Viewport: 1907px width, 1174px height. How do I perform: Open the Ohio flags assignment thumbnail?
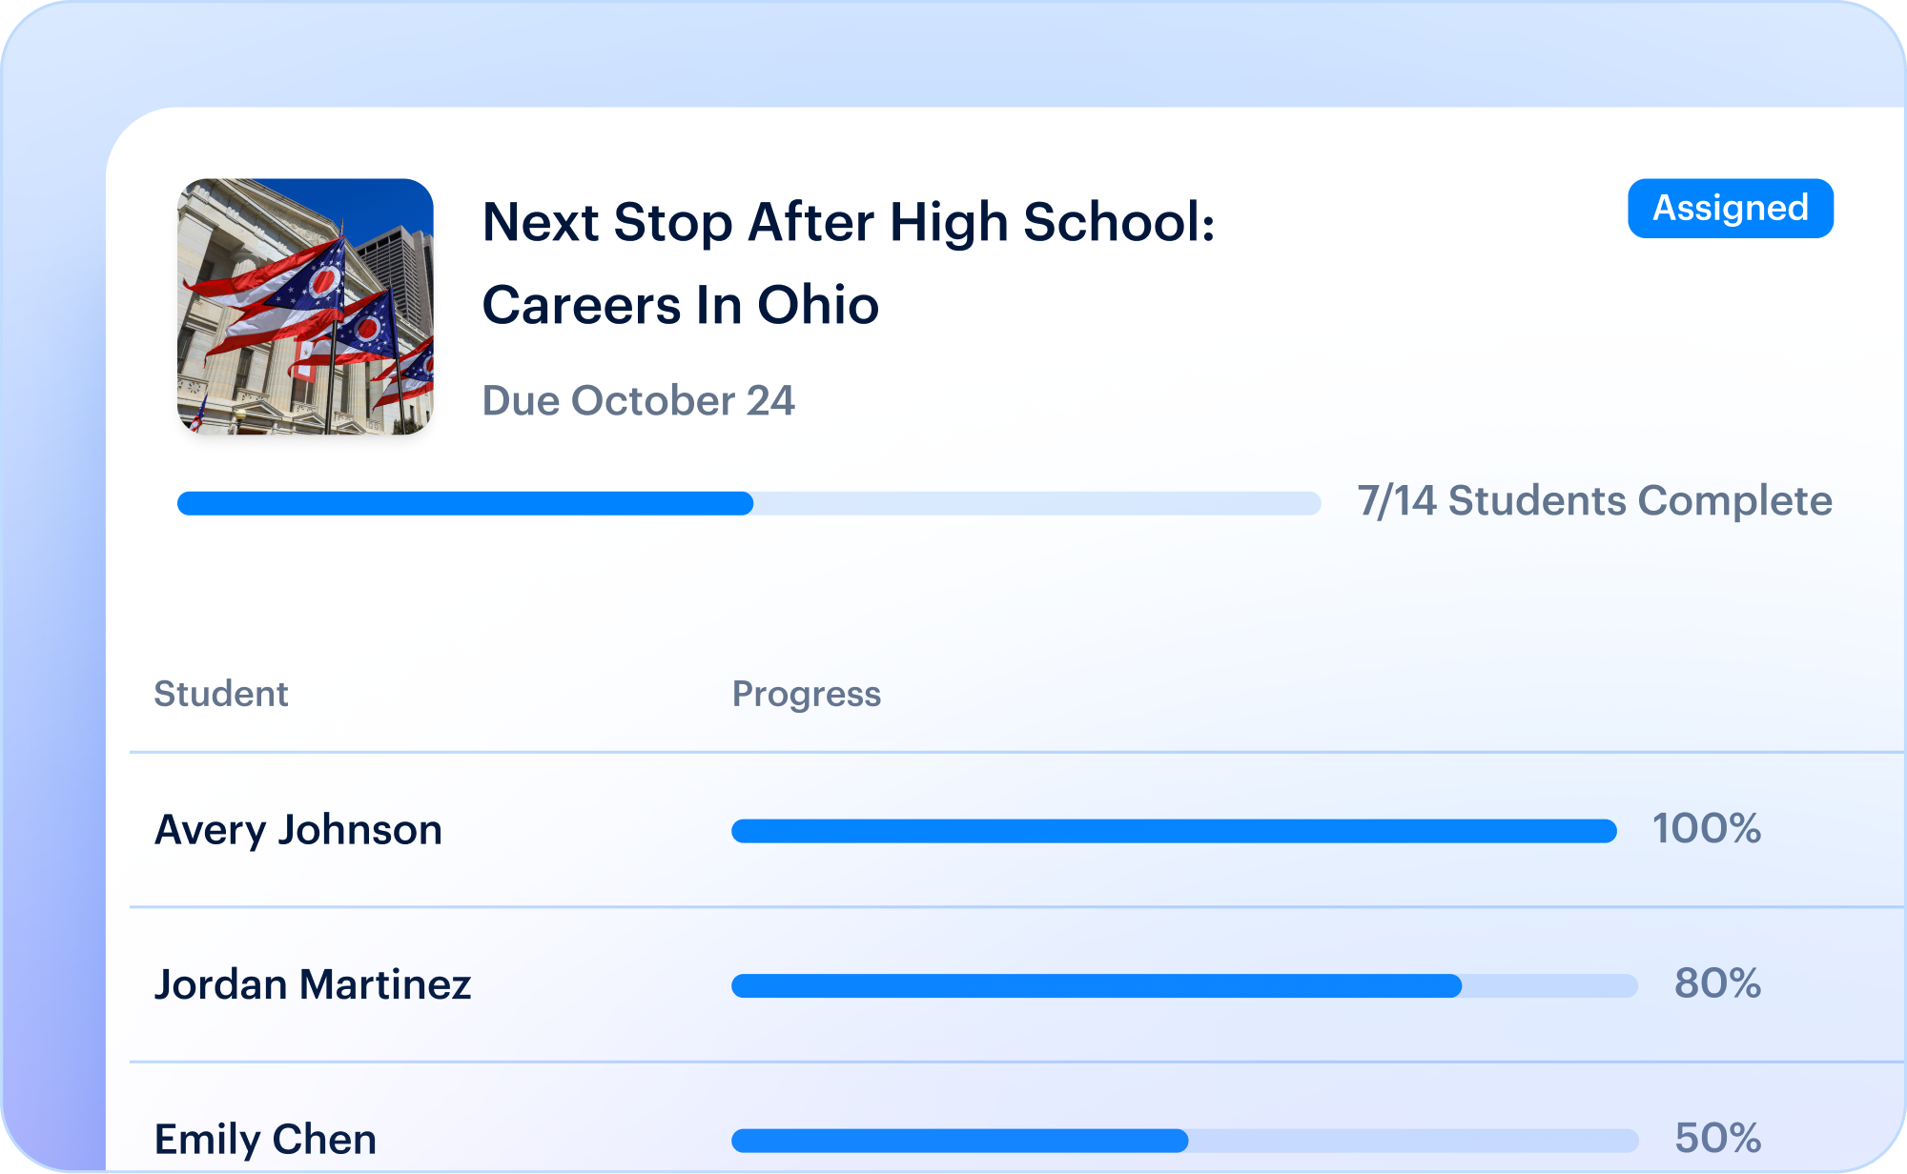tap(305, 307)
